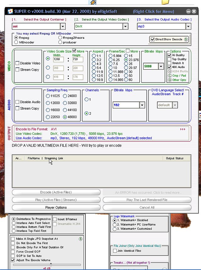201x270 pixels.
Task: Click Encode (Active Files) button
Action: click(56, 192)
